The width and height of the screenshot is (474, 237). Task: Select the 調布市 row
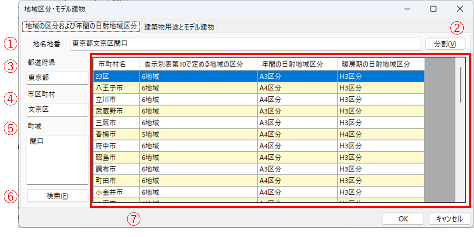pyautogui.click(x=258, y=169)
